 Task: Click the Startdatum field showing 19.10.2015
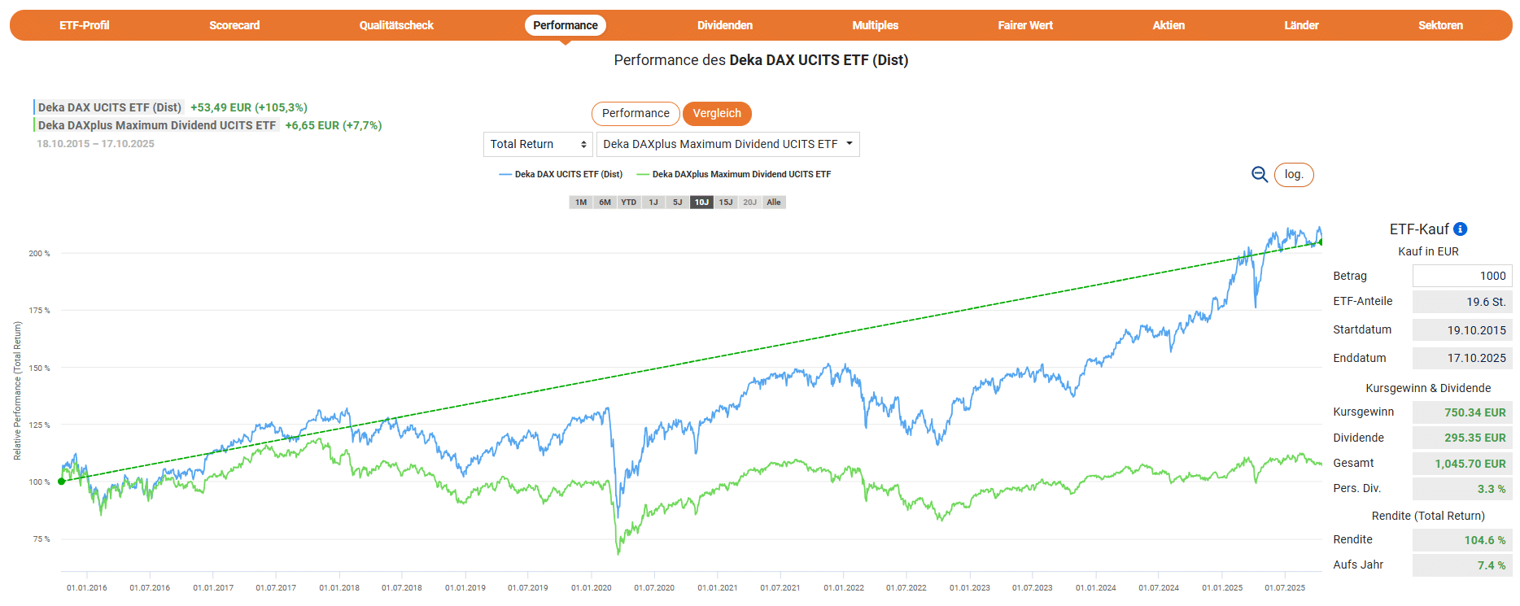pos(1461,330)
